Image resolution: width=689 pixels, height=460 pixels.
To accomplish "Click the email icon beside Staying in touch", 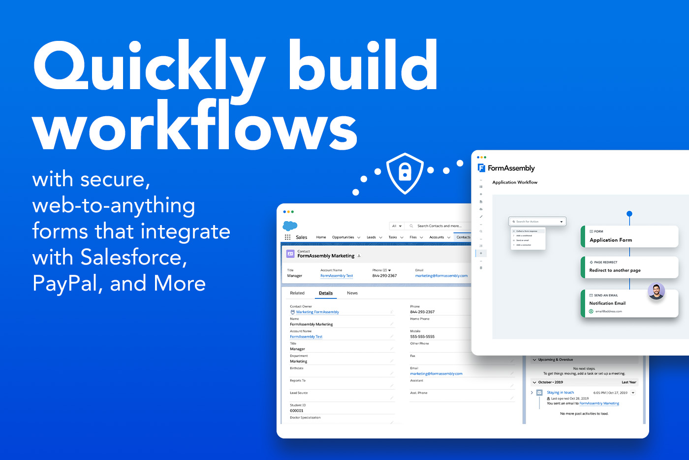I will click(x=539, y=393).
